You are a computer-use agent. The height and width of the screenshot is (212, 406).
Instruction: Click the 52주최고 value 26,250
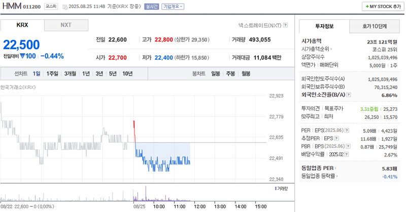371,117
